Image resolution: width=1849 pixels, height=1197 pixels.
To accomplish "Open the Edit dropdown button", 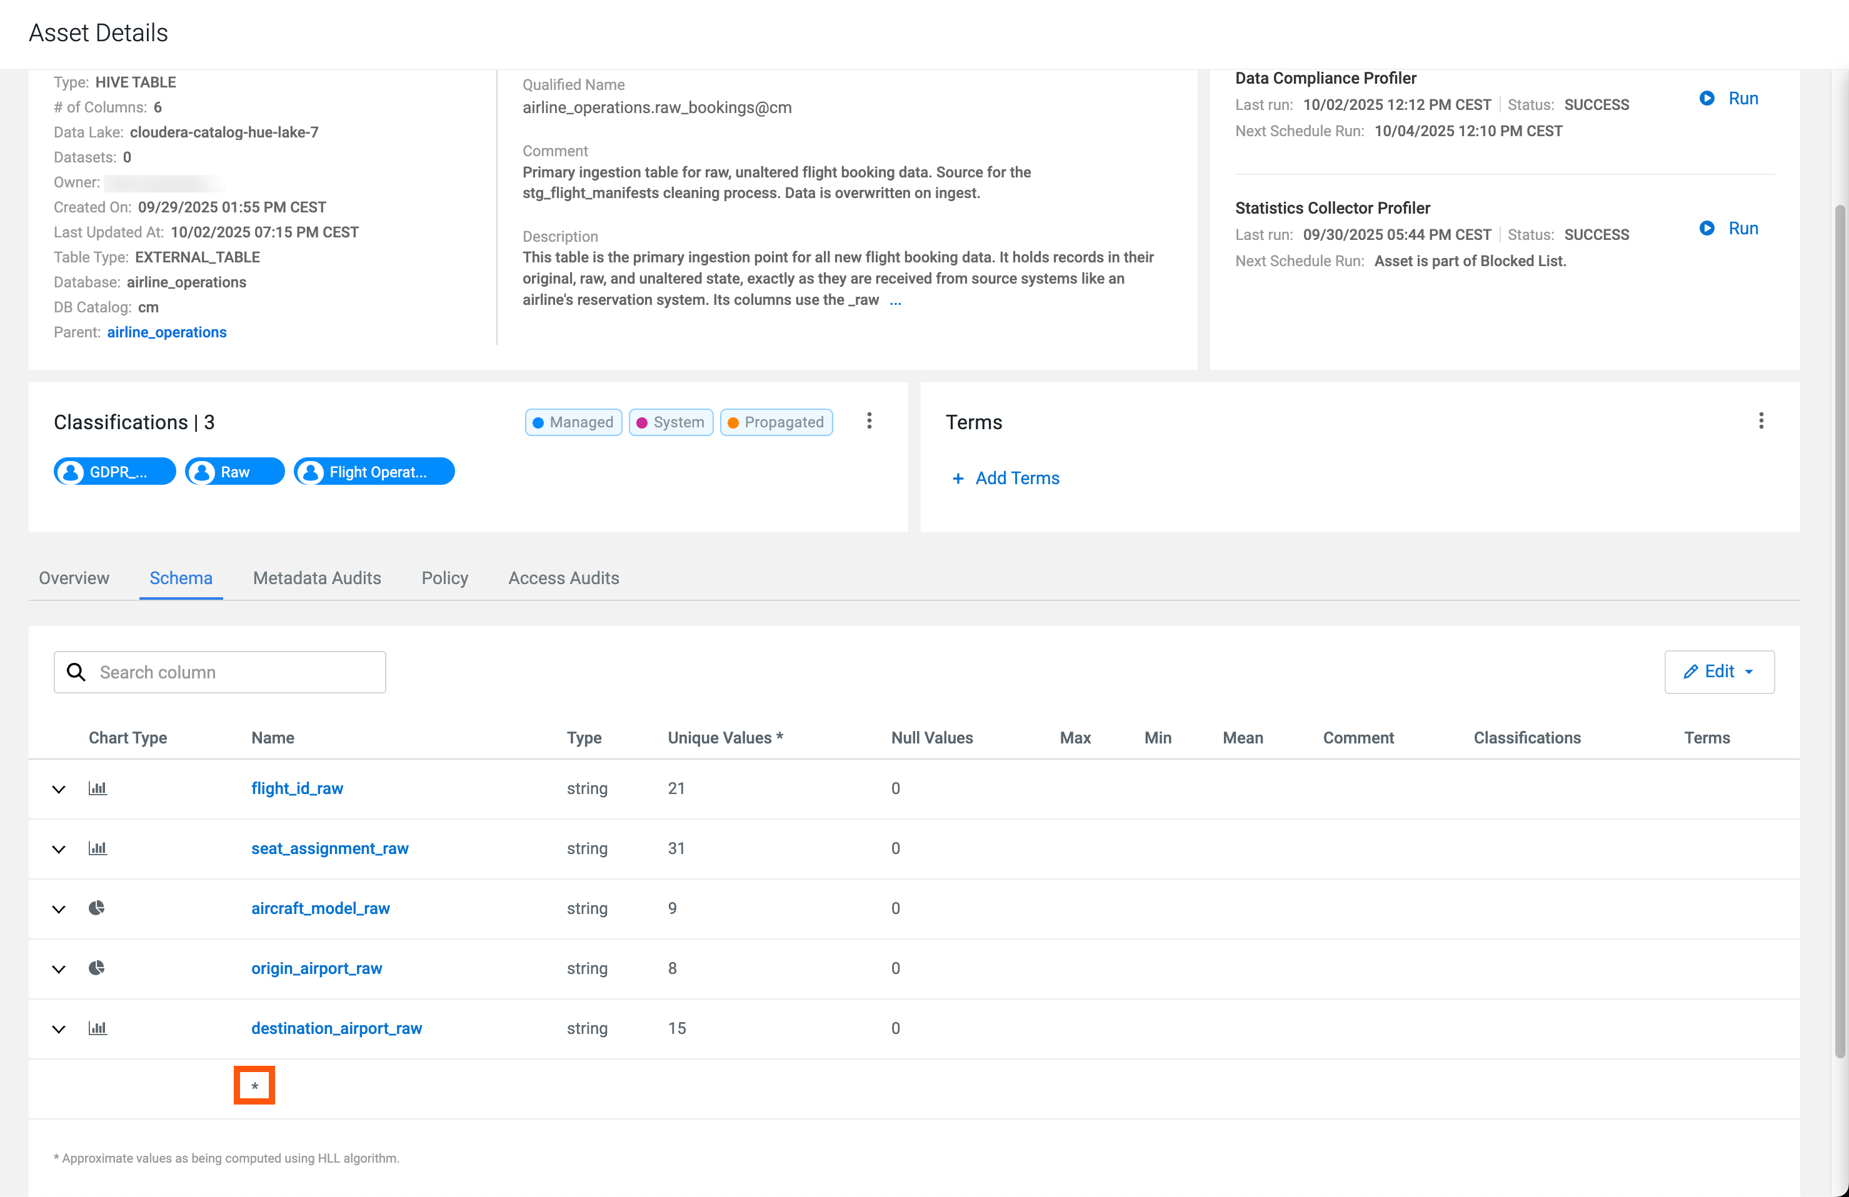I will (x=1718, y=672).
